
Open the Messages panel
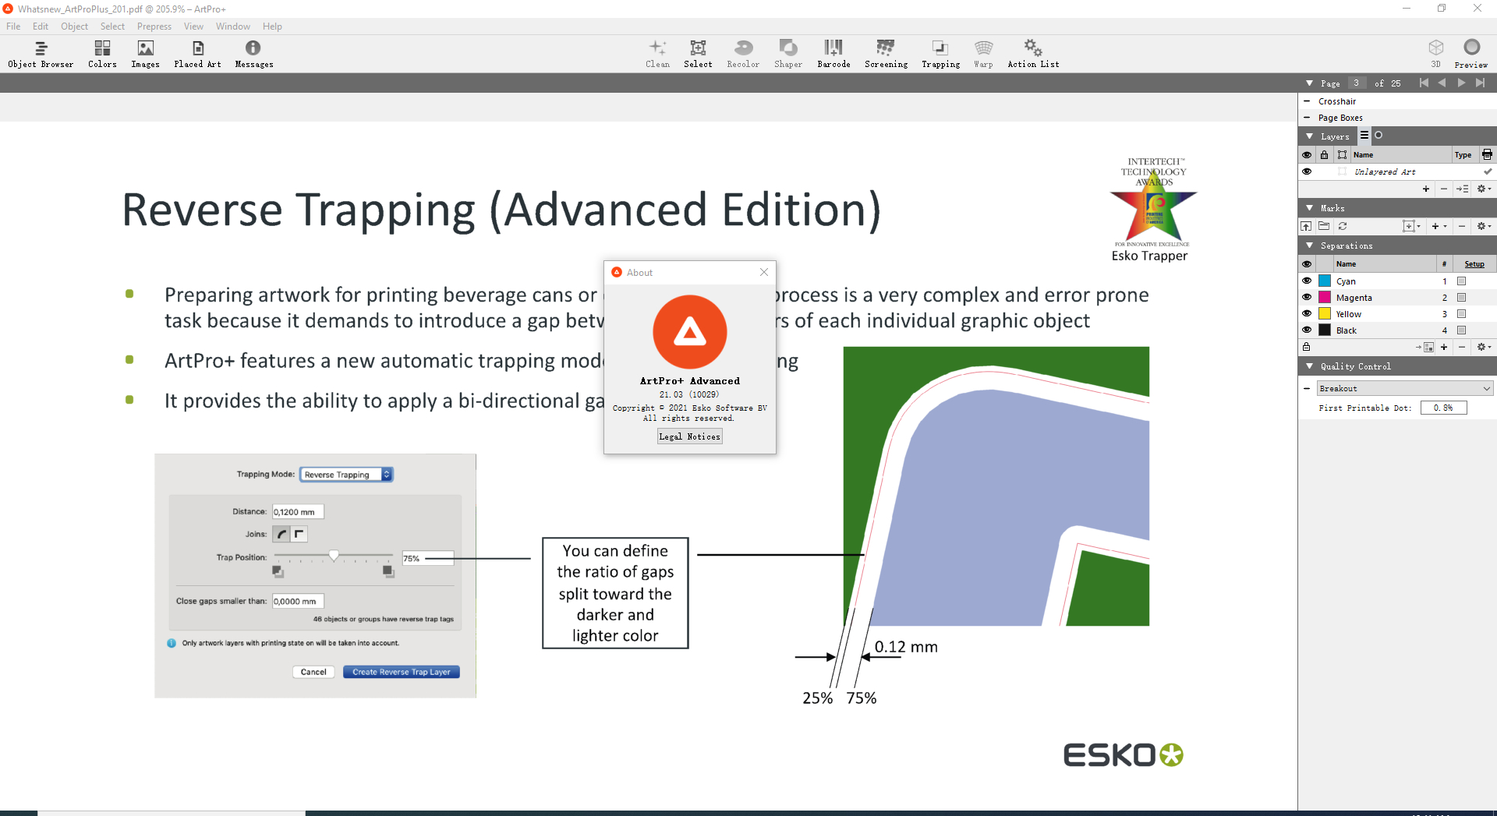[253, 55]
